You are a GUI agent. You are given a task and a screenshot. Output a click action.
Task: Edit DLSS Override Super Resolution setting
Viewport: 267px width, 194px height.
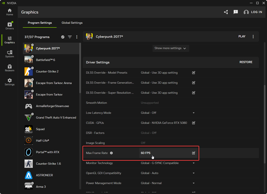tap(194, 93)
